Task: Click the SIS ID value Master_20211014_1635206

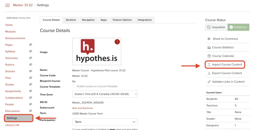Action: (x=88, y=103)
